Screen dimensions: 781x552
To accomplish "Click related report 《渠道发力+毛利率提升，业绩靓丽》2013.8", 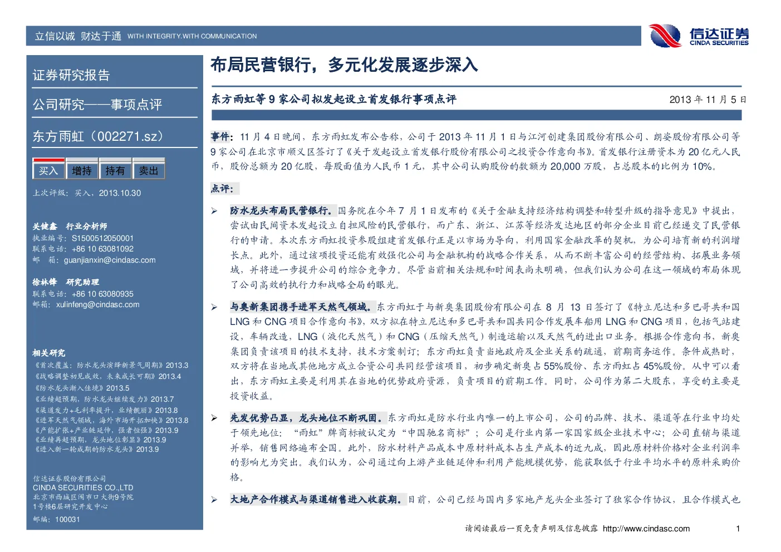I will click(x=106, y=410).
